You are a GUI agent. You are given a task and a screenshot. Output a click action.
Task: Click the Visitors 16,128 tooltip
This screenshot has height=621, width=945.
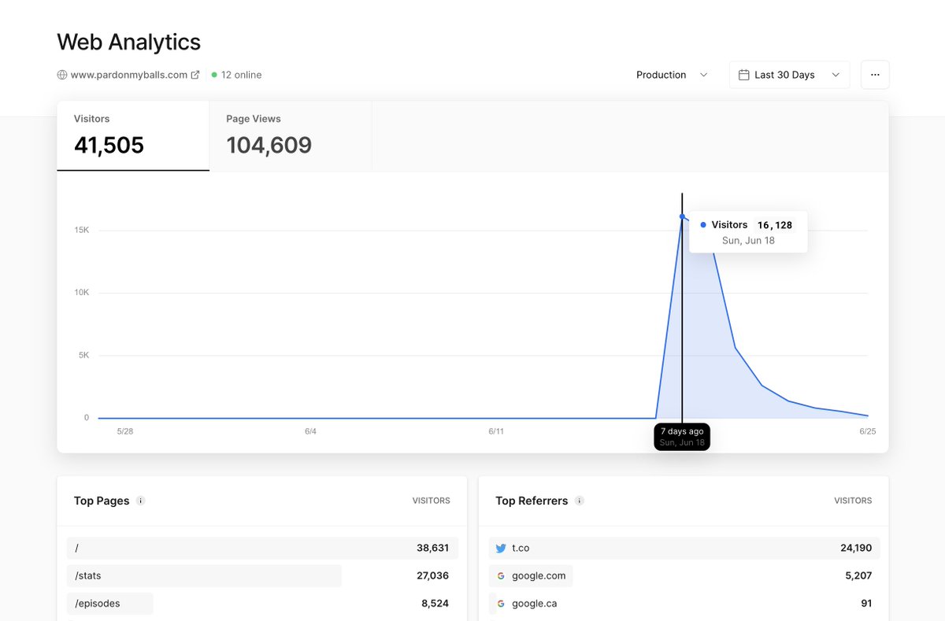(x=748, y=231)
